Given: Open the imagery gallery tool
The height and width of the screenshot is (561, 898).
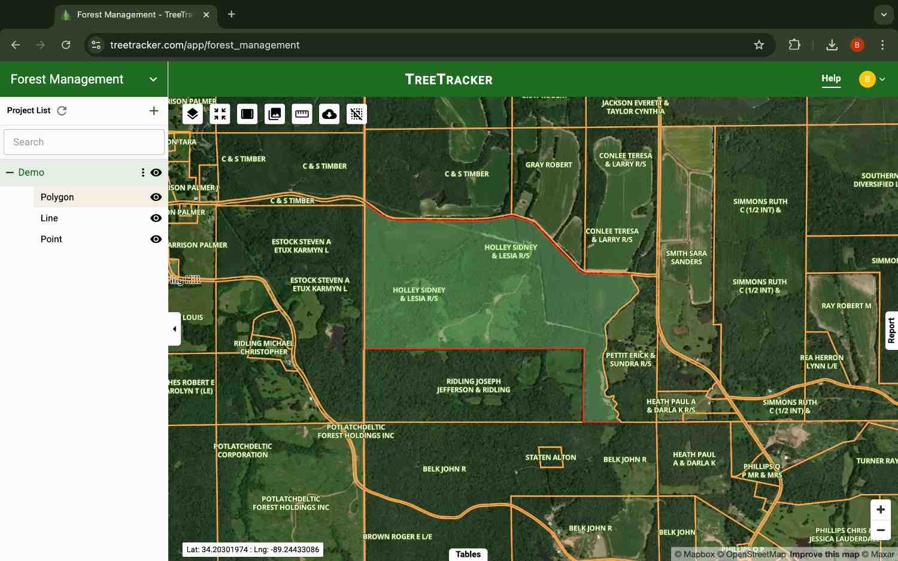Looking at the screenshot, I should (x=274, y=114).
